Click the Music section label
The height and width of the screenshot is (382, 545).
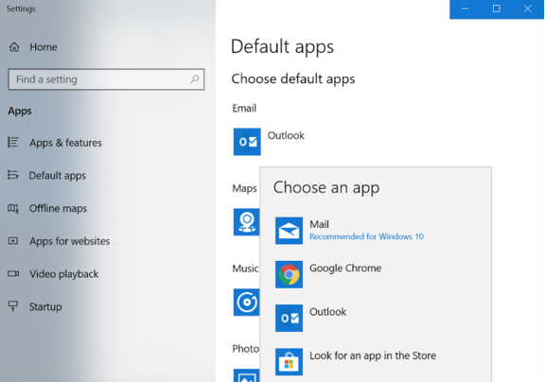[245, 269]
